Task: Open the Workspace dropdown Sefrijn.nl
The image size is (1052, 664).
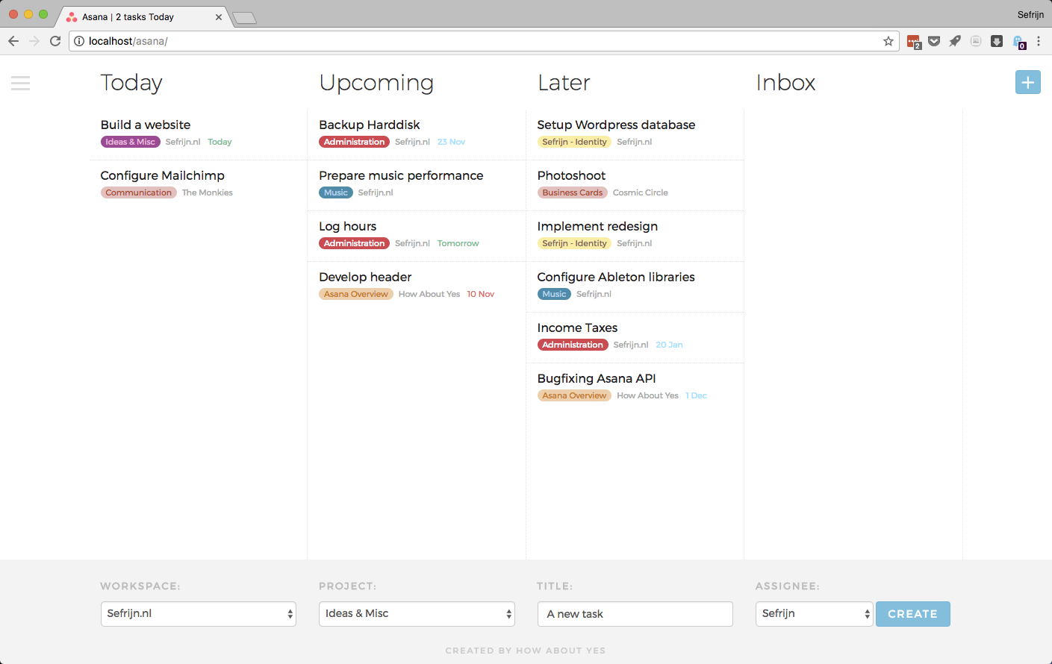Action: tap(199, 614)
